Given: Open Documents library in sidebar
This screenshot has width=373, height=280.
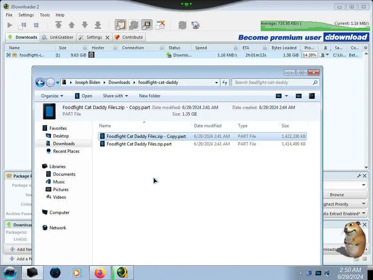Looking at the screenshot, I should click(64, 174).
